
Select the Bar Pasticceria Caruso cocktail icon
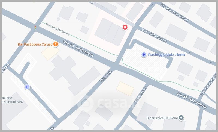pos(56,44)
